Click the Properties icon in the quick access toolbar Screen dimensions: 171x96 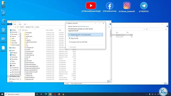point(11,22)
